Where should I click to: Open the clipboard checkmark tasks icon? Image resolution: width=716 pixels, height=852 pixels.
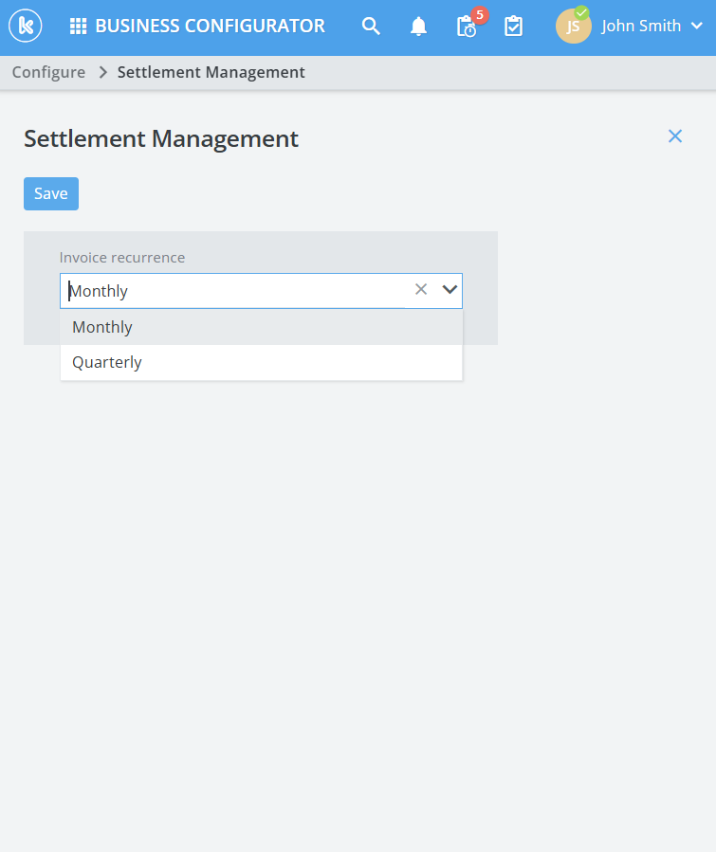click(x=513, y=27)
